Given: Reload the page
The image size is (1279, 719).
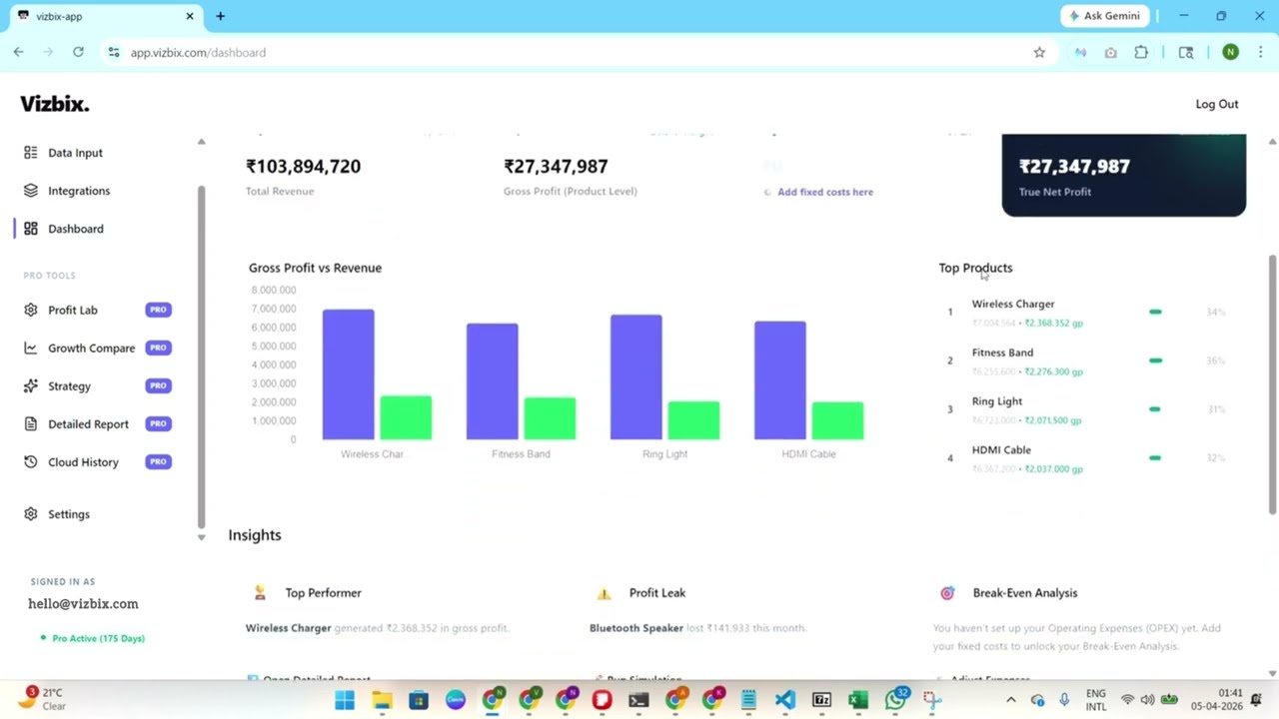Looking at the screenshot, I should [x=78, y=53].
